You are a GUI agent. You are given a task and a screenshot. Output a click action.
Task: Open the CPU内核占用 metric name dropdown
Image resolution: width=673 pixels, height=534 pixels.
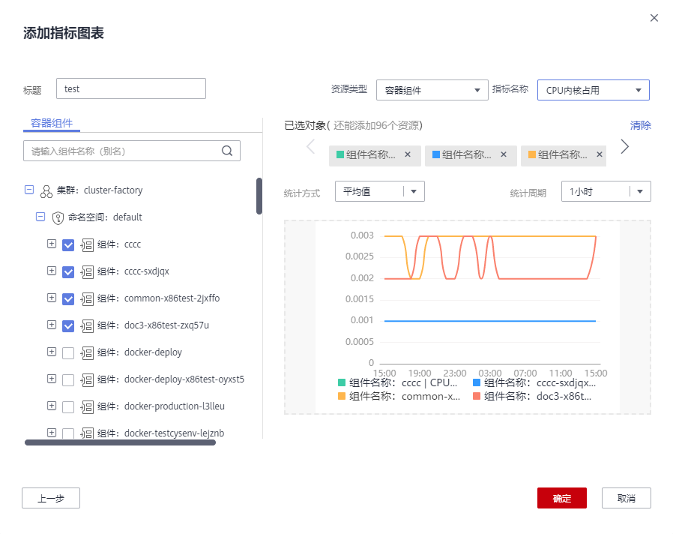tap(593, 90)
